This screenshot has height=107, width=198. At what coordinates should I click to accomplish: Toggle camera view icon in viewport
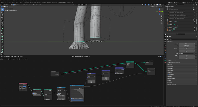tap(162, 21)
